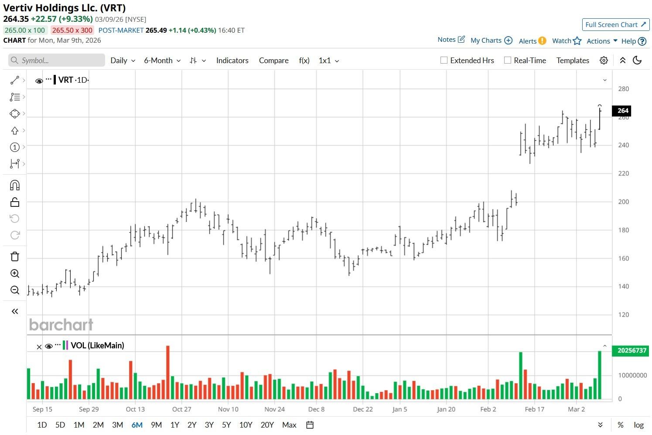Open the 6-Month period dropdown
Viewport: 652px width, 435px height.
click(x=162, y=61)
